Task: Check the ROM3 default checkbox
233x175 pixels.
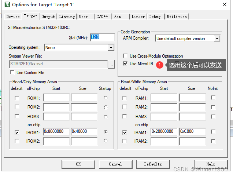Action: click(17, 116)
